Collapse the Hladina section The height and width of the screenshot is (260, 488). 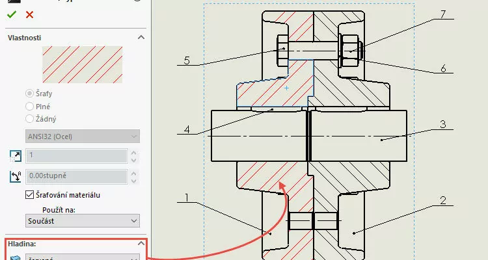pyautogui.click(x=141, y=243)
